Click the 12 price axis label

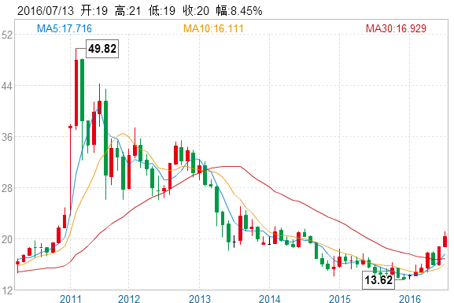[7, 290]
